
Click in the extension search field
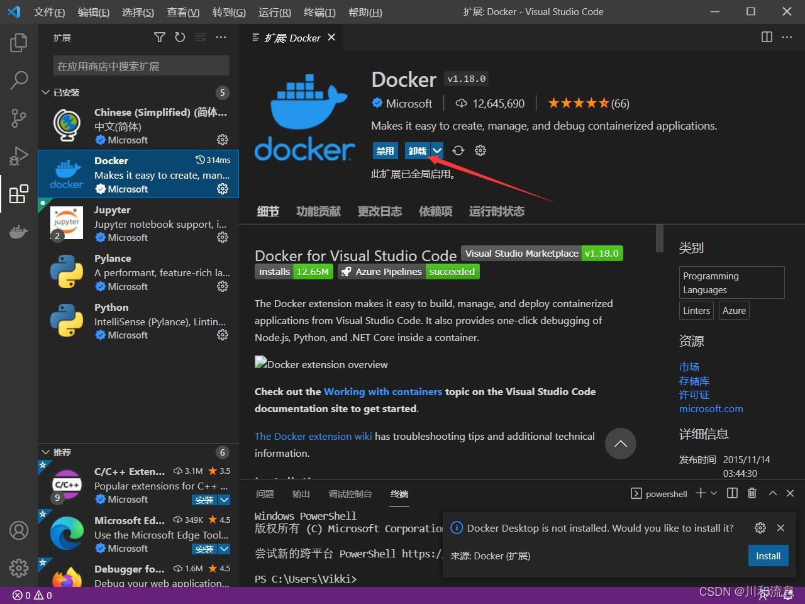pos(142,66)
